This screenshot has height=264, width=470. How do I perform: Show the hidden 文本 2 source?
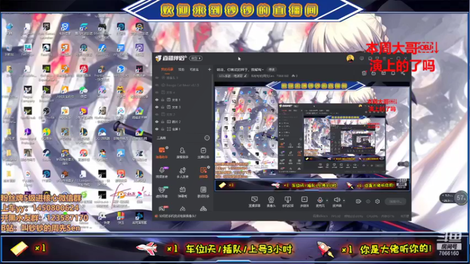(x=157, y=114)
